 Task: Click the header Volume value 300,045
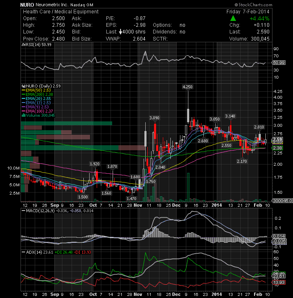click(x=260, y=39)
